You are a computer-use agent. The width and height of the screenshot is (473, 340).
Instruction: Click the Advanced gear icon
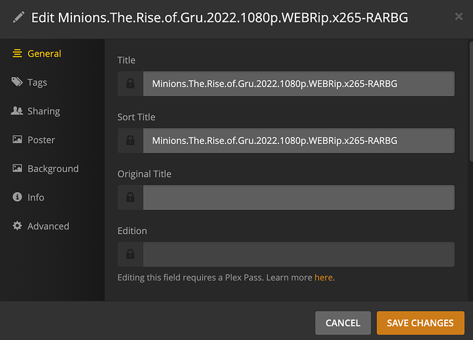[17, 226]
